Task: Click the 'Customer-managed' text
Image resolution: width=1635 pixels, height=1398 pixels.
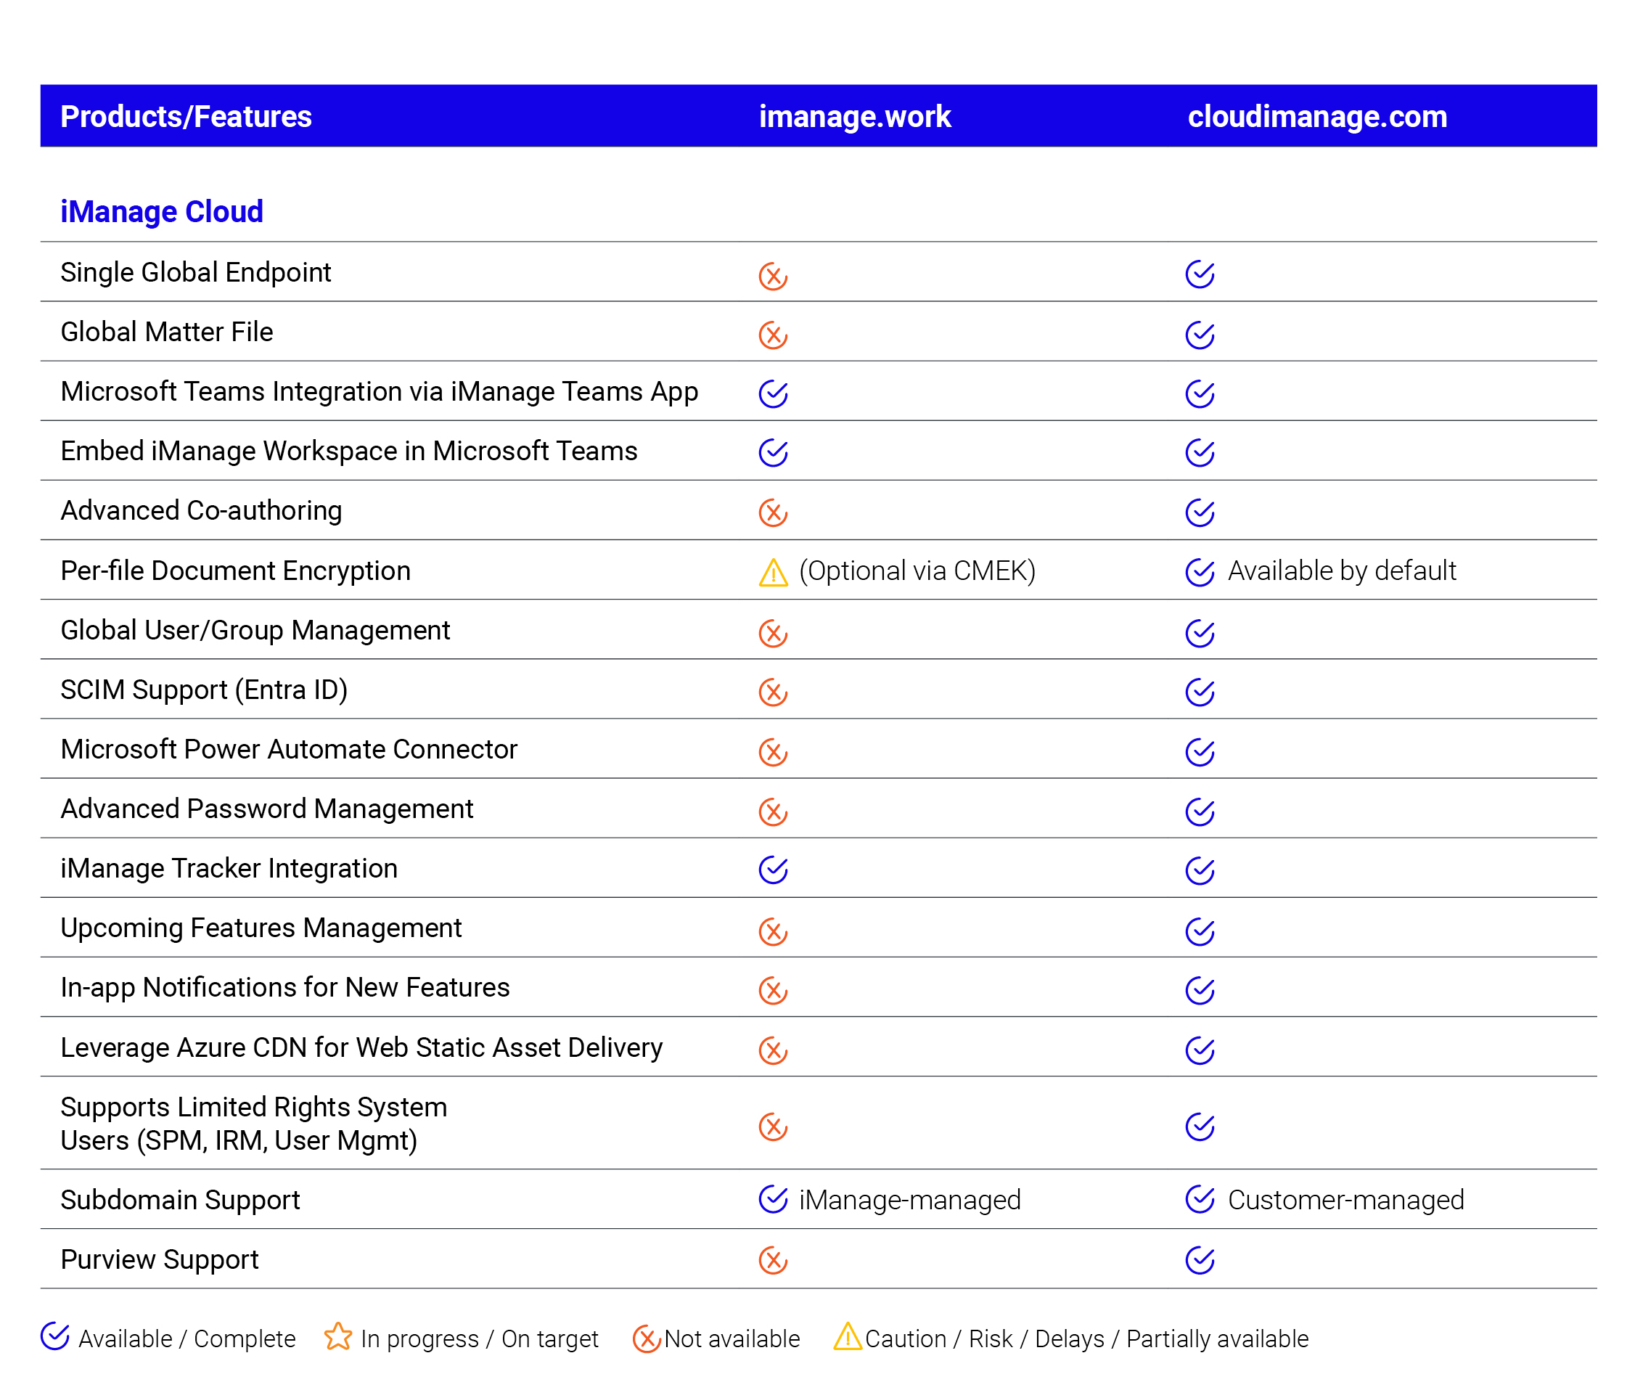Action: (1345, 1200)
